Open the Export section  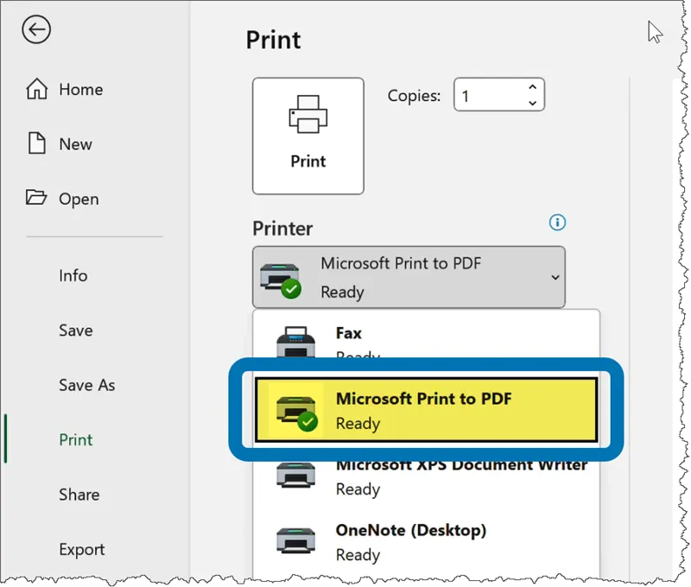tap(82, 549)
